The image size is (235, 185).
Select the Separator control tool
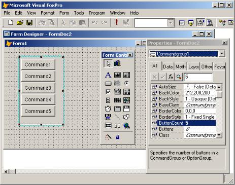click(117, 126)
